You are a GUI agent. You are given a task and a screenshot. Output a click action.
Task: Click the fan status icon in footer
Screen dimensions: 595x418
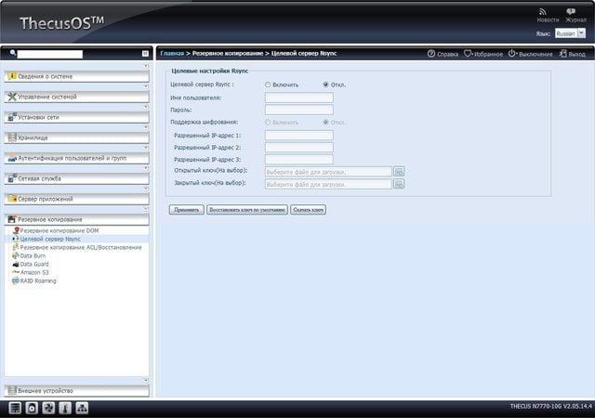pyautogui.click(x=48, y=408)
